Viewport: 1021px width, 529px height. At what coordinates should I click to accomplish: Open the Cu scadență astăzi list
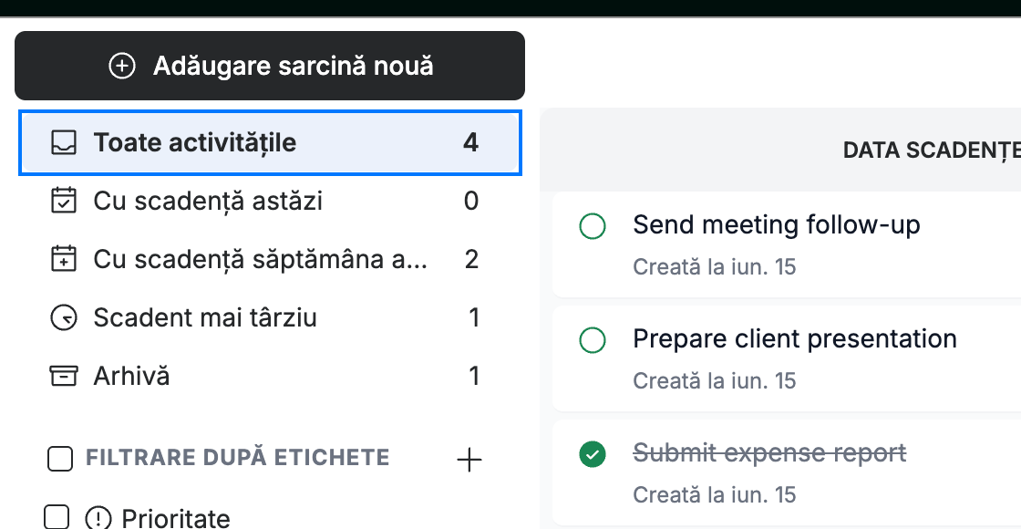pyautogui.click(x=270, y=201)
